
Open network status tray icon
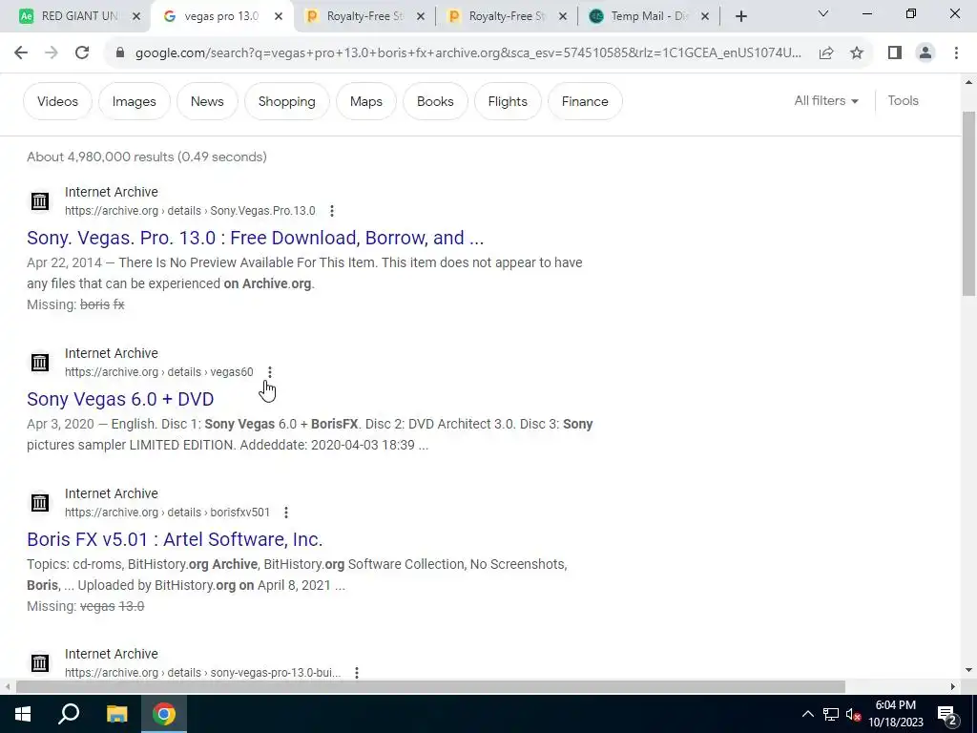[x=831, y=714]
